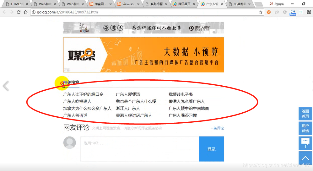
Task: Go to browser home page
Action: [25, 12]
